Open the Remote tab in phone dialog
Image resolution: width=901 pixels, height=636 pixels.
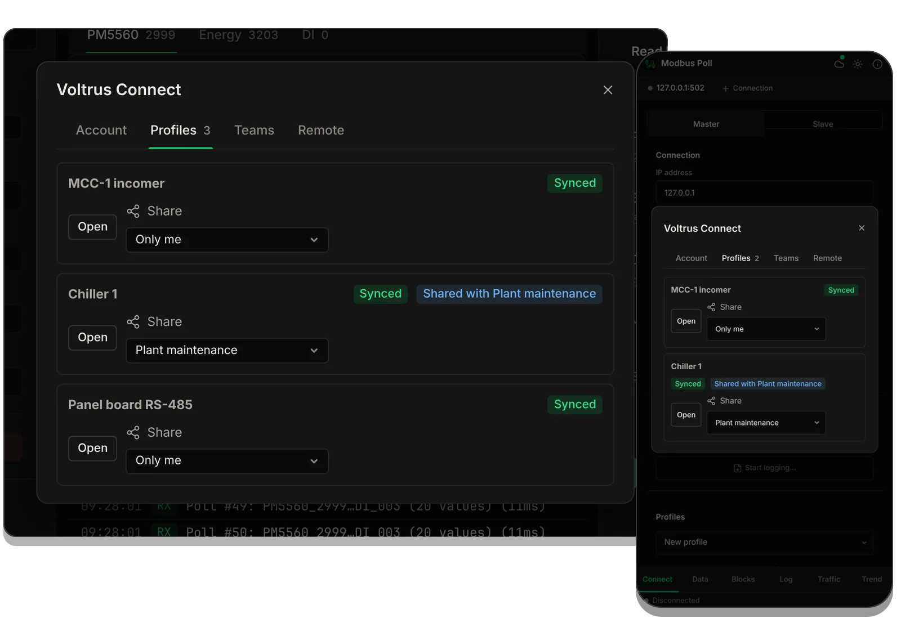827,258
